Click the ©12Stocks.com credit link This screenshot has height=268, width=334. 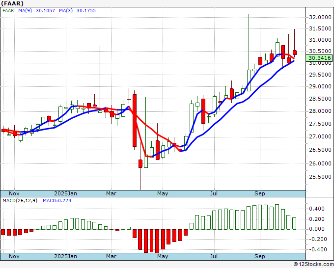pyautogui.click(x=313, y=265)
